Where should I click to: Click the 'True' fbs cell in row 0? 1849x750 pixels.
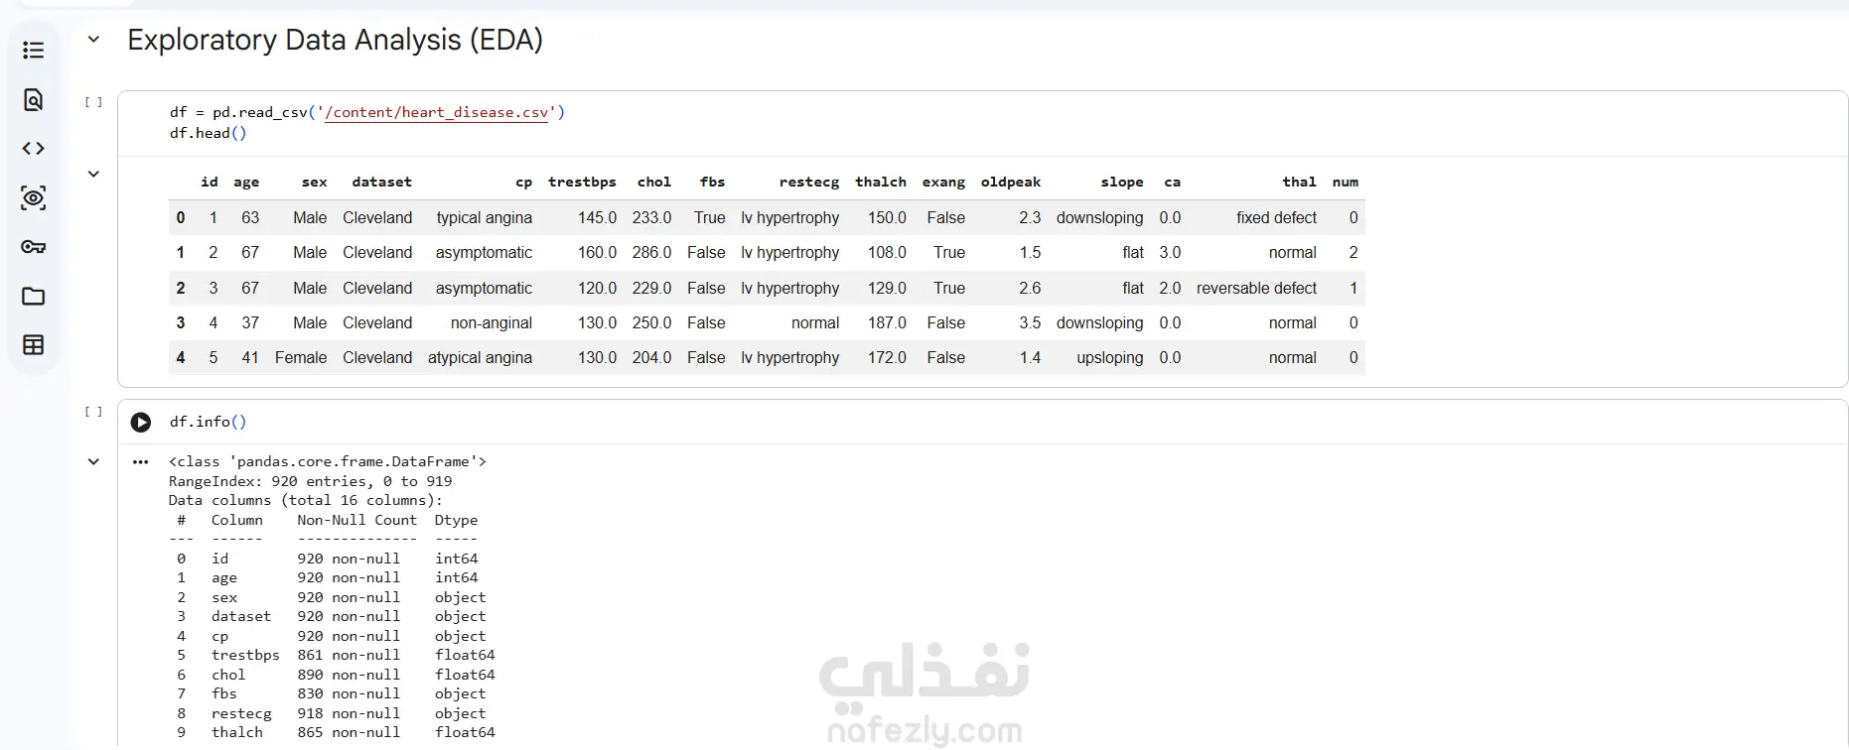click(710, 218)
